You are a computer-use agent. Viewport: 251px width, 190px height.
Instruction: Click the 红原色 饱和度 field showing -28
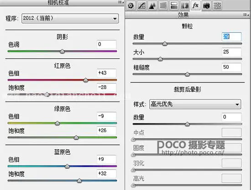pyautogui.click(x=106, y=87)
